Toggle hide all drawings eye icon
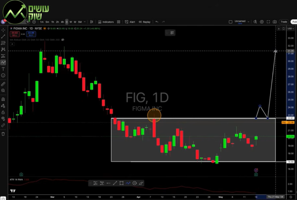 click(x=3, y=119)
